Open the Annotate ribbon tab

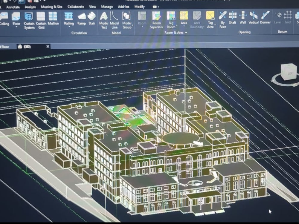coord(13,7)
